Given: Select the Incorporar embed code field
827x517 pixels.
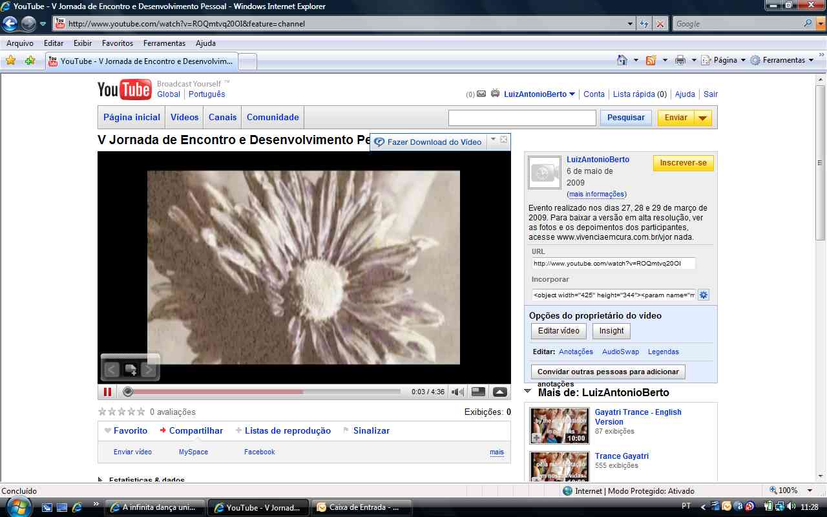Looking at the screenshot, I should click(614, 295).
